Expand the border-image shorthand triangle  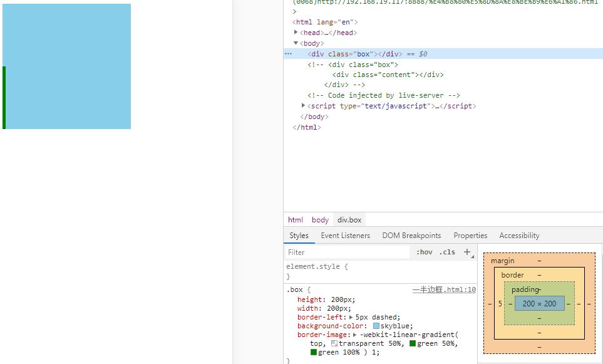[x=354, y=335]
